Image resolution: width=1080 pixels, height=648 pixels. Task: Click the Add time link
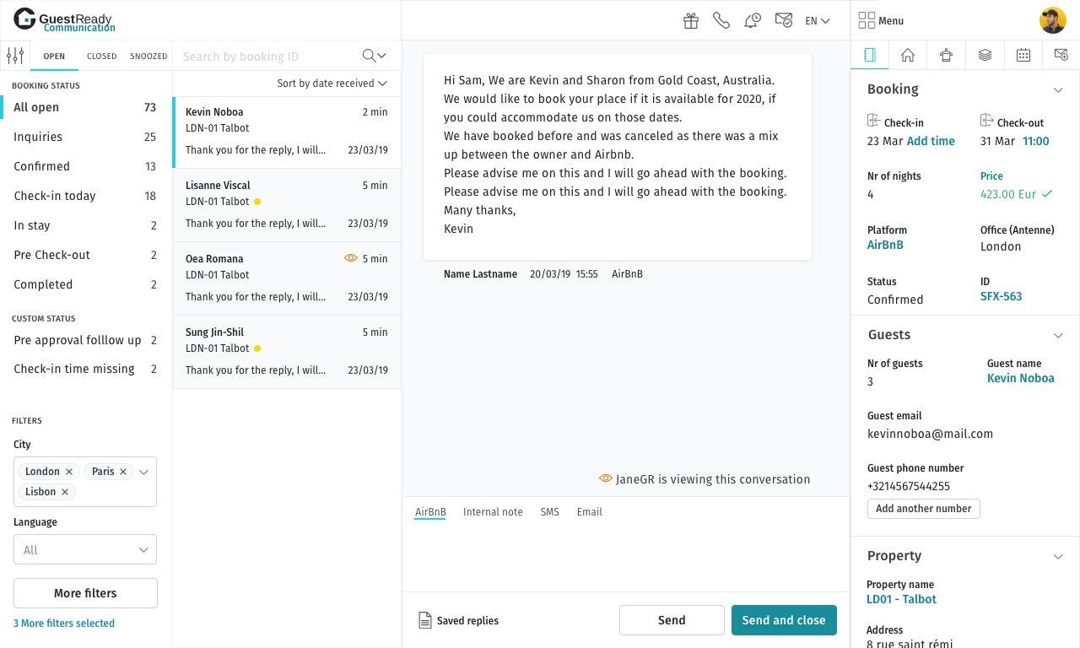(x=931, y=141)
